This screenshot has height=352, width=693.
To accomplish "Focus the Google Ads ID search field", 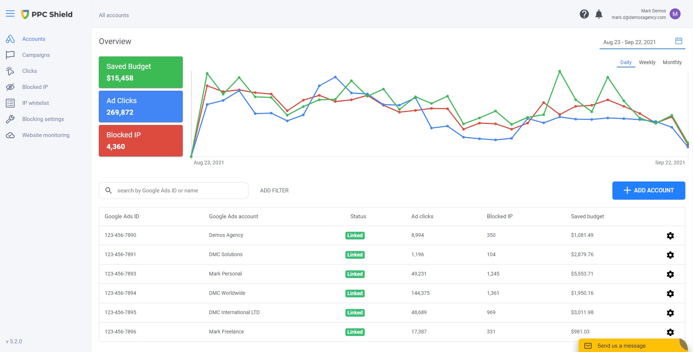I will pyautogui.click(x=179, y=191).
